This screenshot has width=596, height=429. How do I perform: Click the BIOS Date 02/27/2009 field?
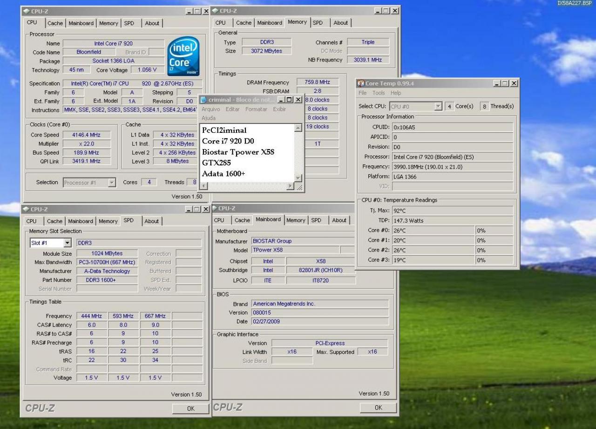(320, 321)
